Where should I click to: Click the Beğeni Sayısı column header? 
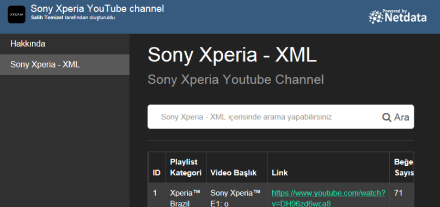(402, 167)
